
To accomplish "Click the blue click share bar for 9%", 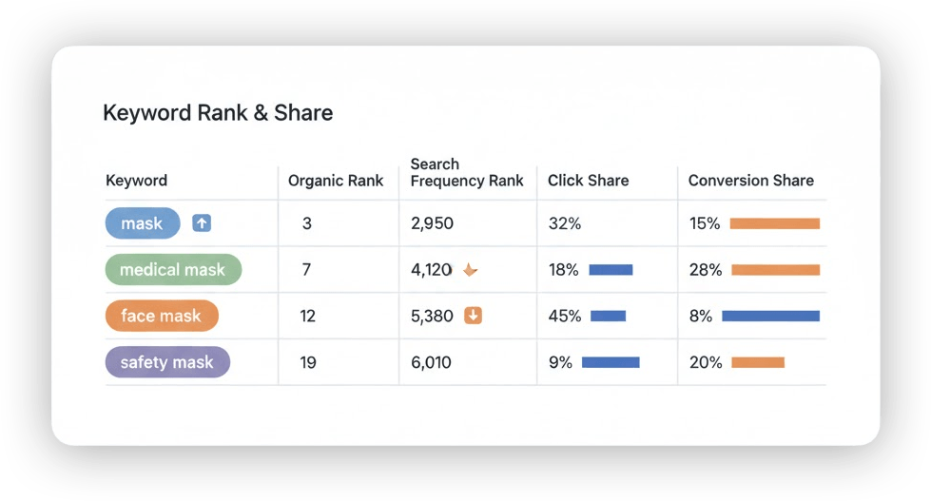I will pos(611,362).
